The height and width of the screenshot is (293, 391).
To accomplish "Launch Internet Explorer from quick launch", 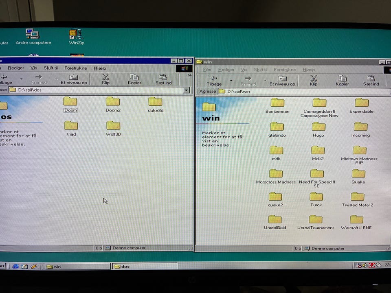I will point(15,266).
